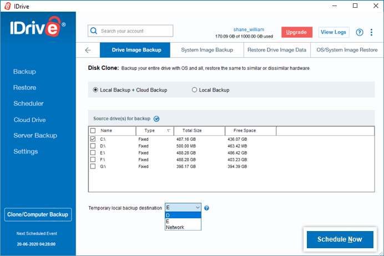Open Cloud Drive in the sidebar

[x=29, y=120]
